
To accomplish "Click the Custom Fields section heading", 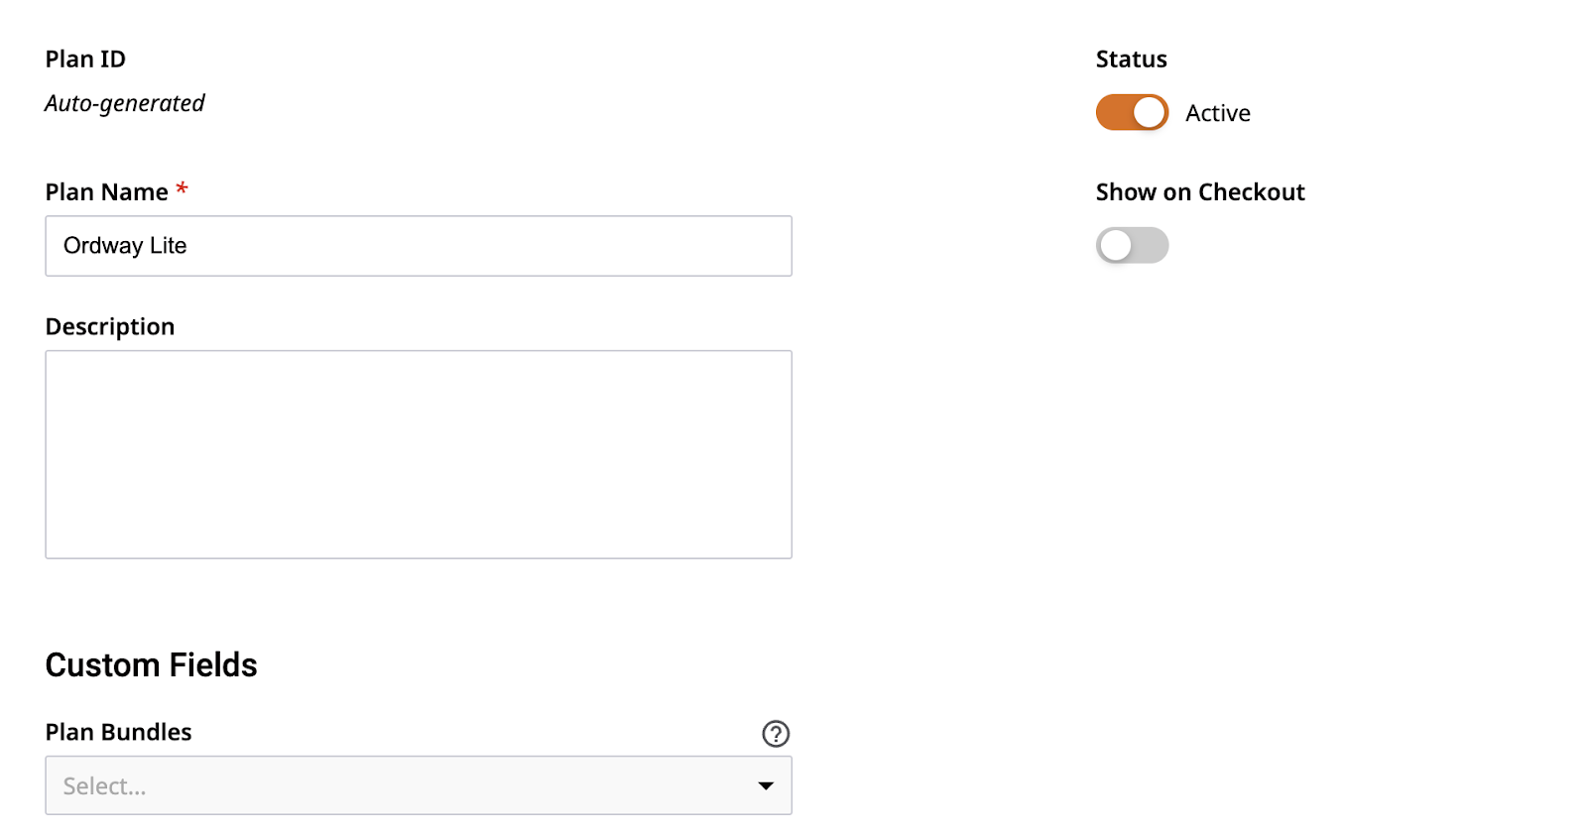I will pyautogui.click(x=152, y=664).
